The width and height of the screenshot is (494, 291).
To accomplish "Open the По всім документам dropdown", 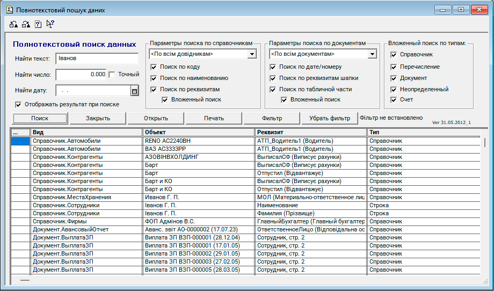I will (x=372, y=54).
